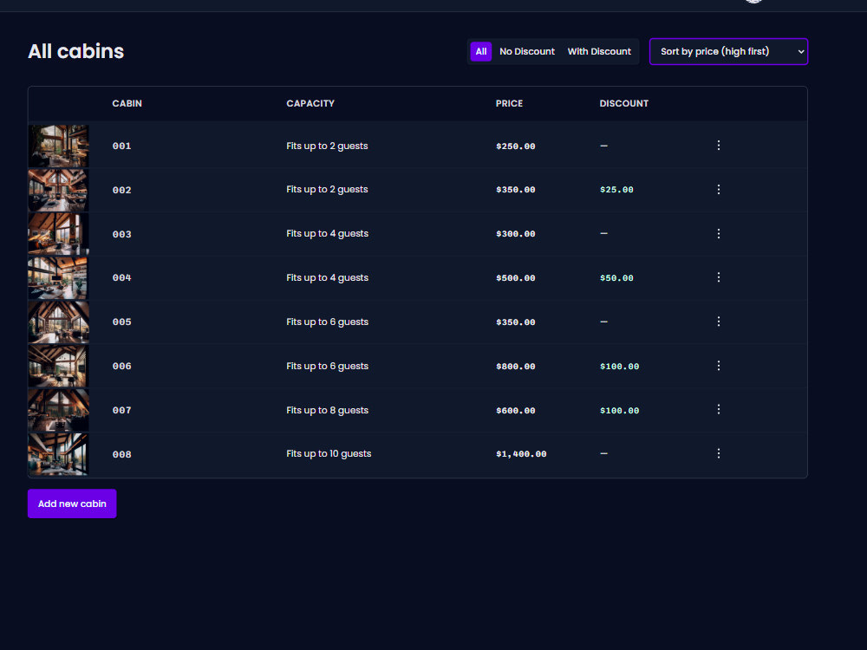The height and width of the screenshot is (650, 867).
Task: Open actions menu for cabin 008
Action: click(x=718, y=454)
